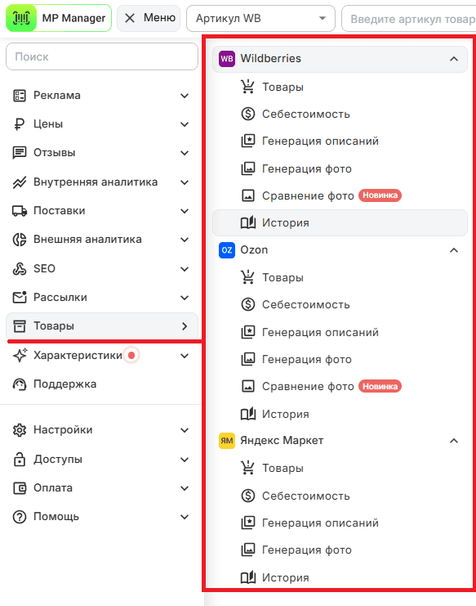The image size is (476, 606).
Task: Click the truck icon next to Поставки
Action: point(20,211)
